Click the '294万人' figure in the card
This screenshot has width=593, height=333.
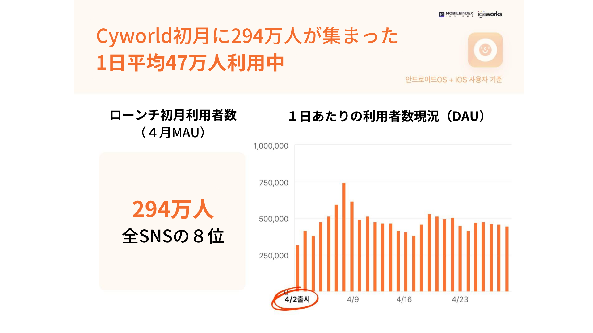tap(173, 209)
